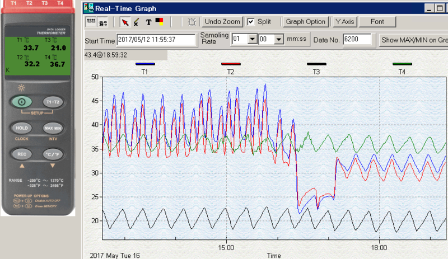The image size is (448, 259).
Task: Toggle the Split checkbox
Action: coord(251,22)
